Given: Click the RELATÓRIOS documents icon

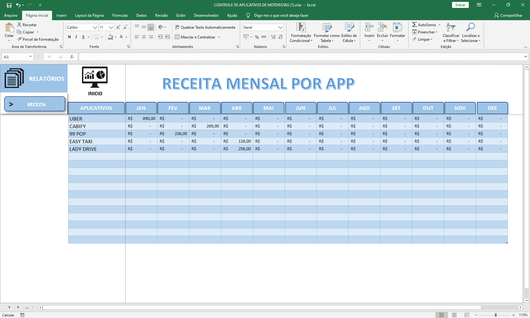Looking at the screenshot, I should [14, 78].
